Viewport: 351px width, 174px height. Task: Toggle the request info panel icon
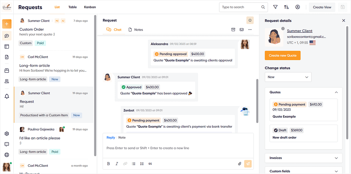(x=250, y=20)
